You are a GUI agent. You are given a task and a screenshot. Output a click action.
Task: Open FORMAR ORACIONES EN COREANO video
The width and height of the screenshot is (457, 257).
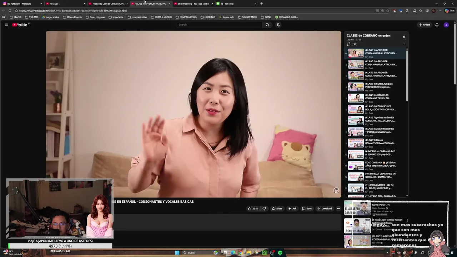(x=375, y=177)
